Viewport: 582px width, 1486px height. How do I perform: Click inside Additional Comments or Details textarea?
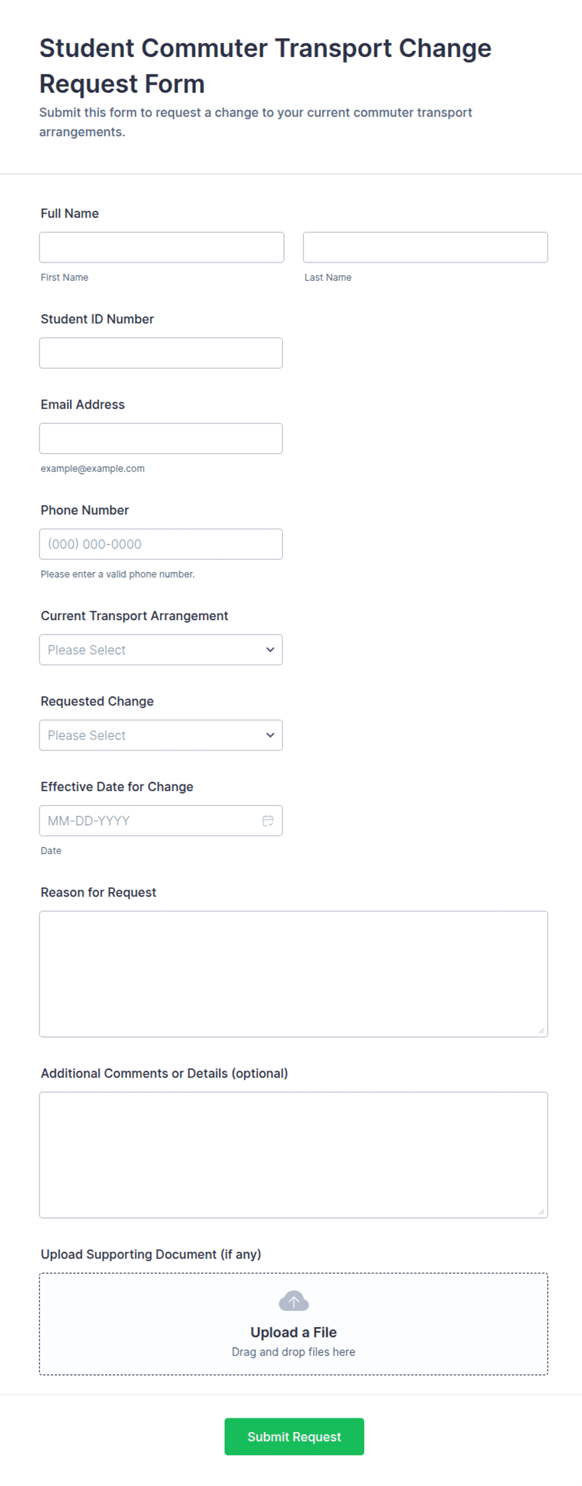point(294,1155)
